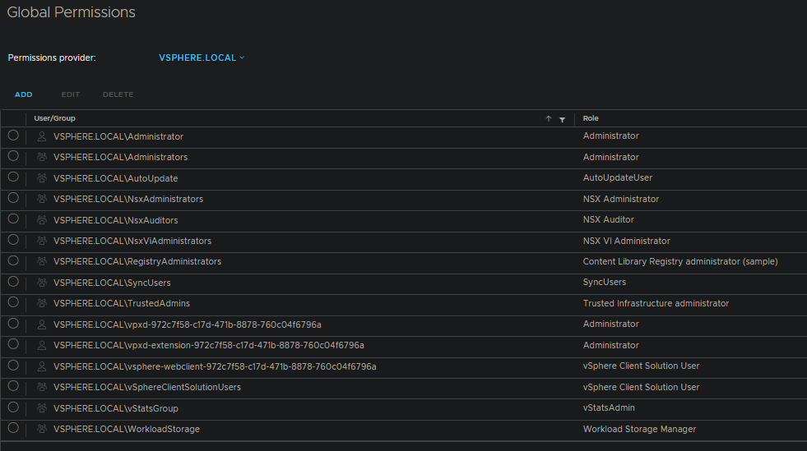Open the VSPHERE.LOCAL permissions provider dropdown

(202, 58)
